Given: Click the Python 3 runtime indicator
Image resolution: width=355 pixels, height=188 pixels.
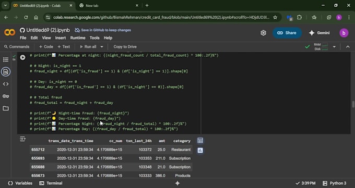Looking at the screenshot, I should (335, 183).
